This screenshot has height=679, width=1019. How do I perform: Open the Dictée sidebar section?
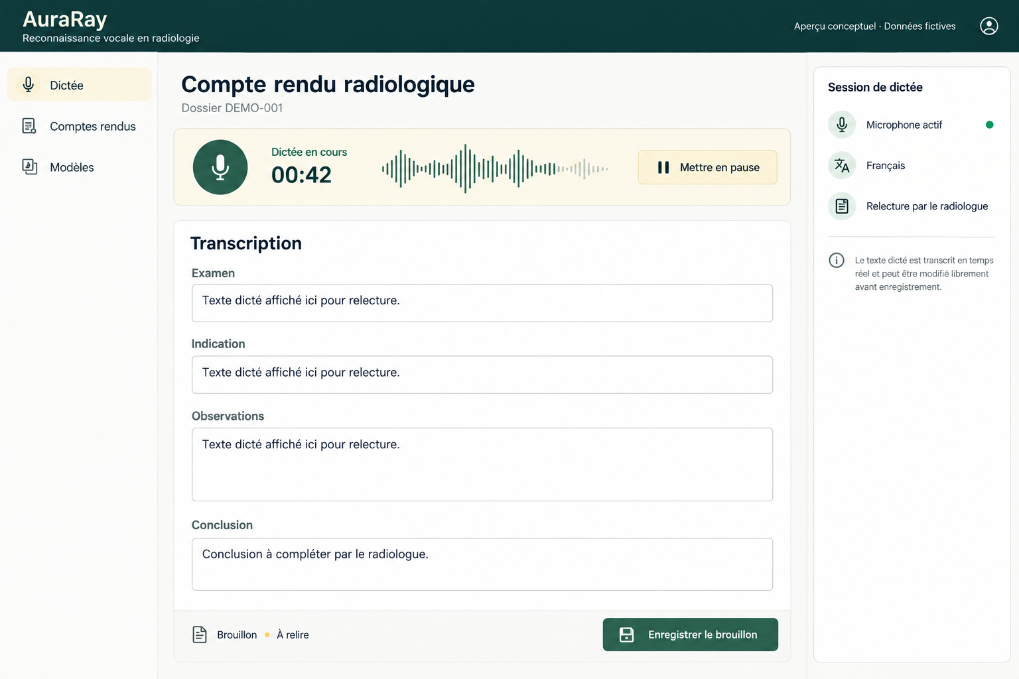[x=80, y=85]
